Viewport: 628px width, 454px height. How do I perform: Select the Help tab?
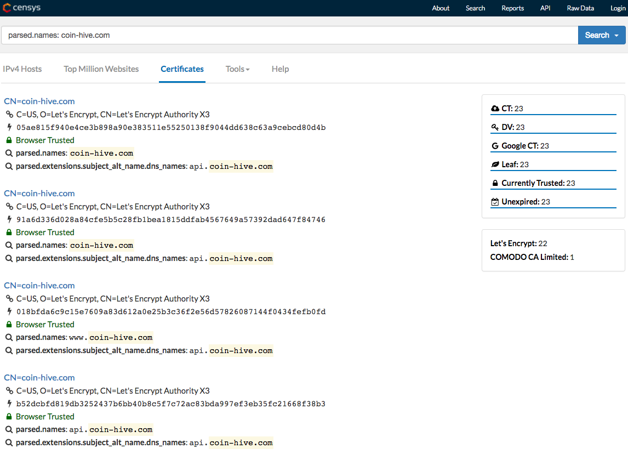coord(280,69)
